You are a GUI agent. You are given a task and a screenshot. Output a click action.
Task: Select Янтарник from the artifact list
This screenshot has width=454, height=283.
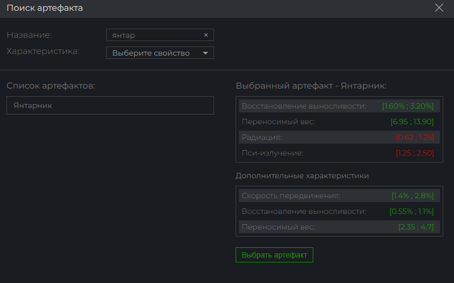(110, 105)
